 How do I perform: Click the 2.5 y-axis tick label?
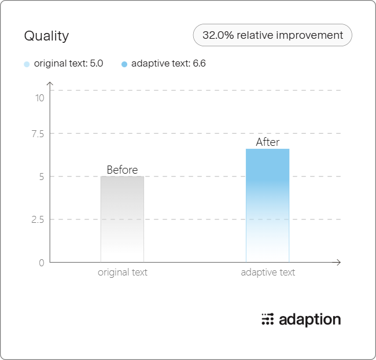tap(38, 219)
